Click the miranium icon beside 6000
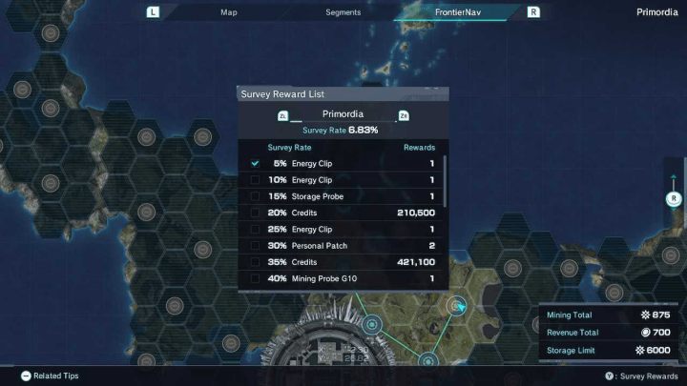The width and height of the screenshot is (687, 386). click(639, 350)
